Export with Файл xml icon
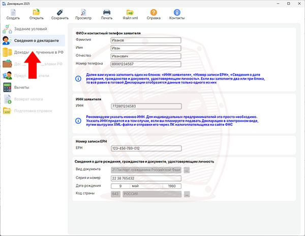The width and height of the screenshot is (305, 236). pyautogui.click(x=130, y=12)
